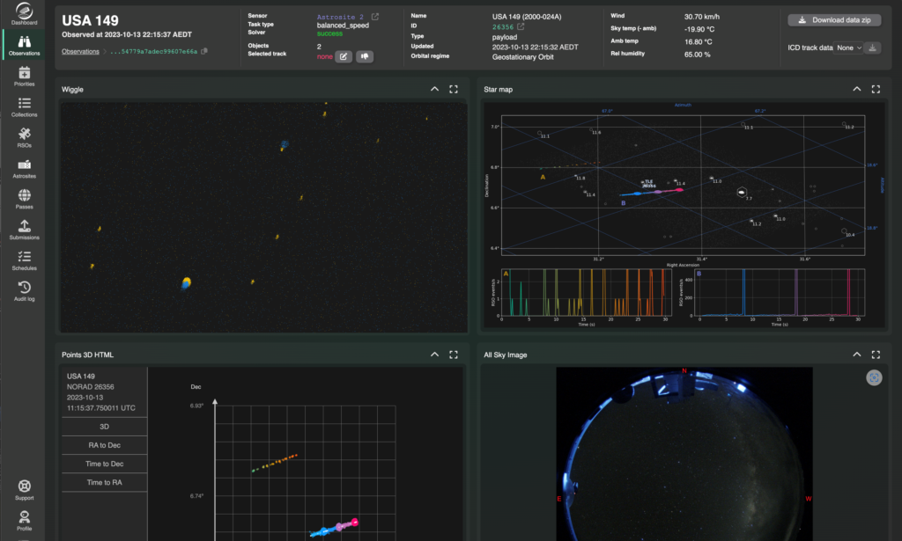Viewport: 902px width, 541px height.
Task: Click the focus icon on All Sky Image
Action: tap(874, 377)
